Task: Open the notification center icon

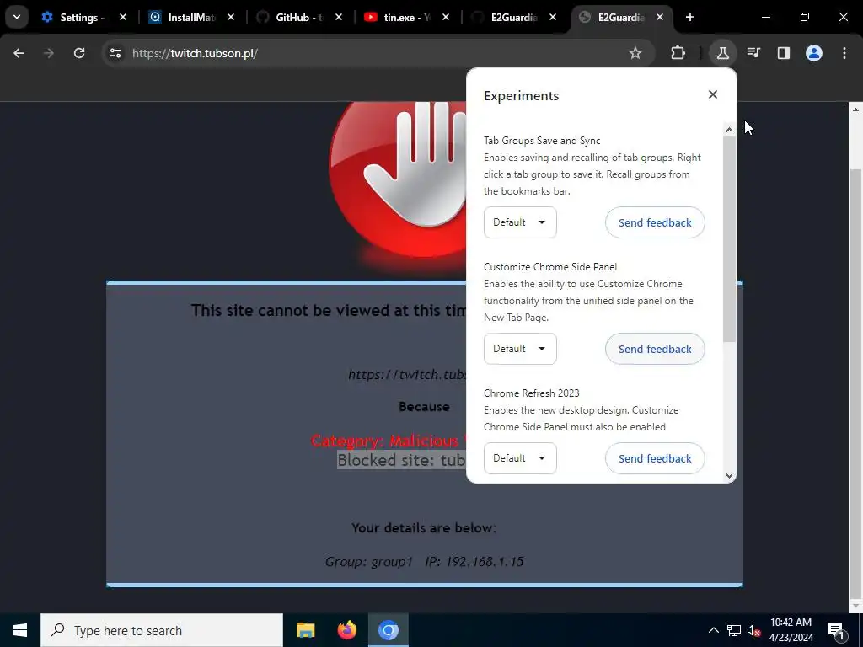Action: tap(835, 630)
